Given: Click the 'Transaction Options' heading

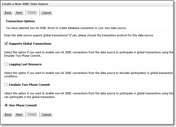Looking at the screenshot, I should coord(20,21).
